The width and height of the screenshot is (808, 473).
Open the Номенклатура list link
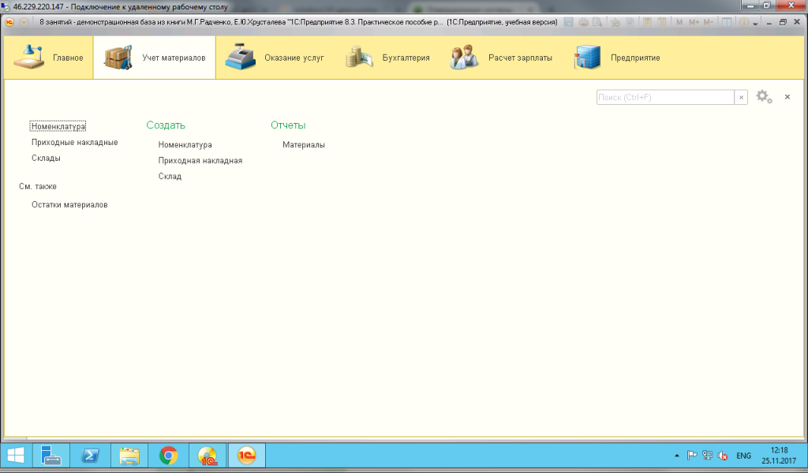58,126
